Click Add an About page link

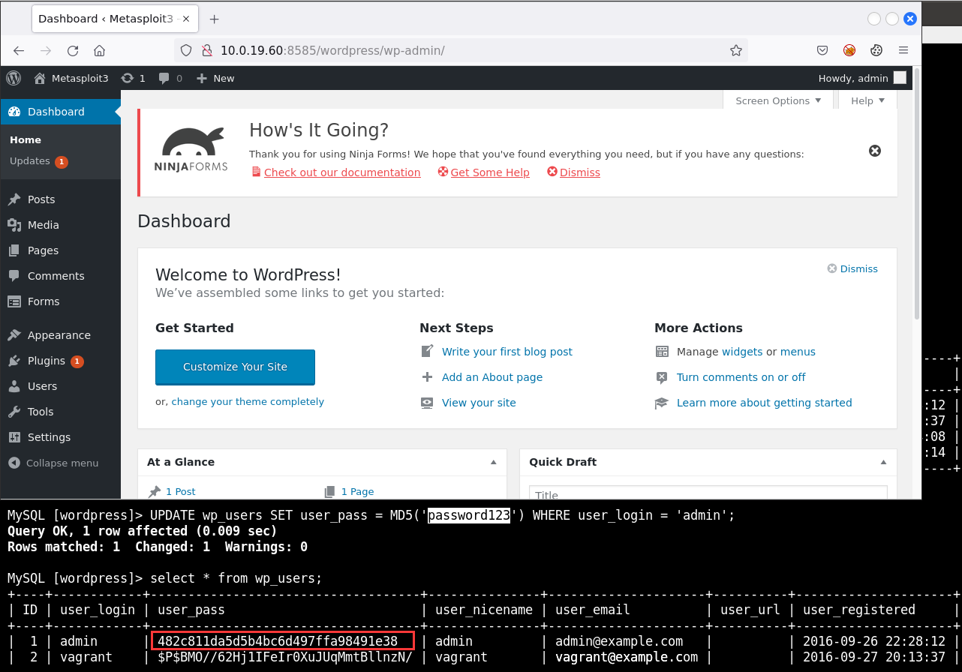point(492,377)
